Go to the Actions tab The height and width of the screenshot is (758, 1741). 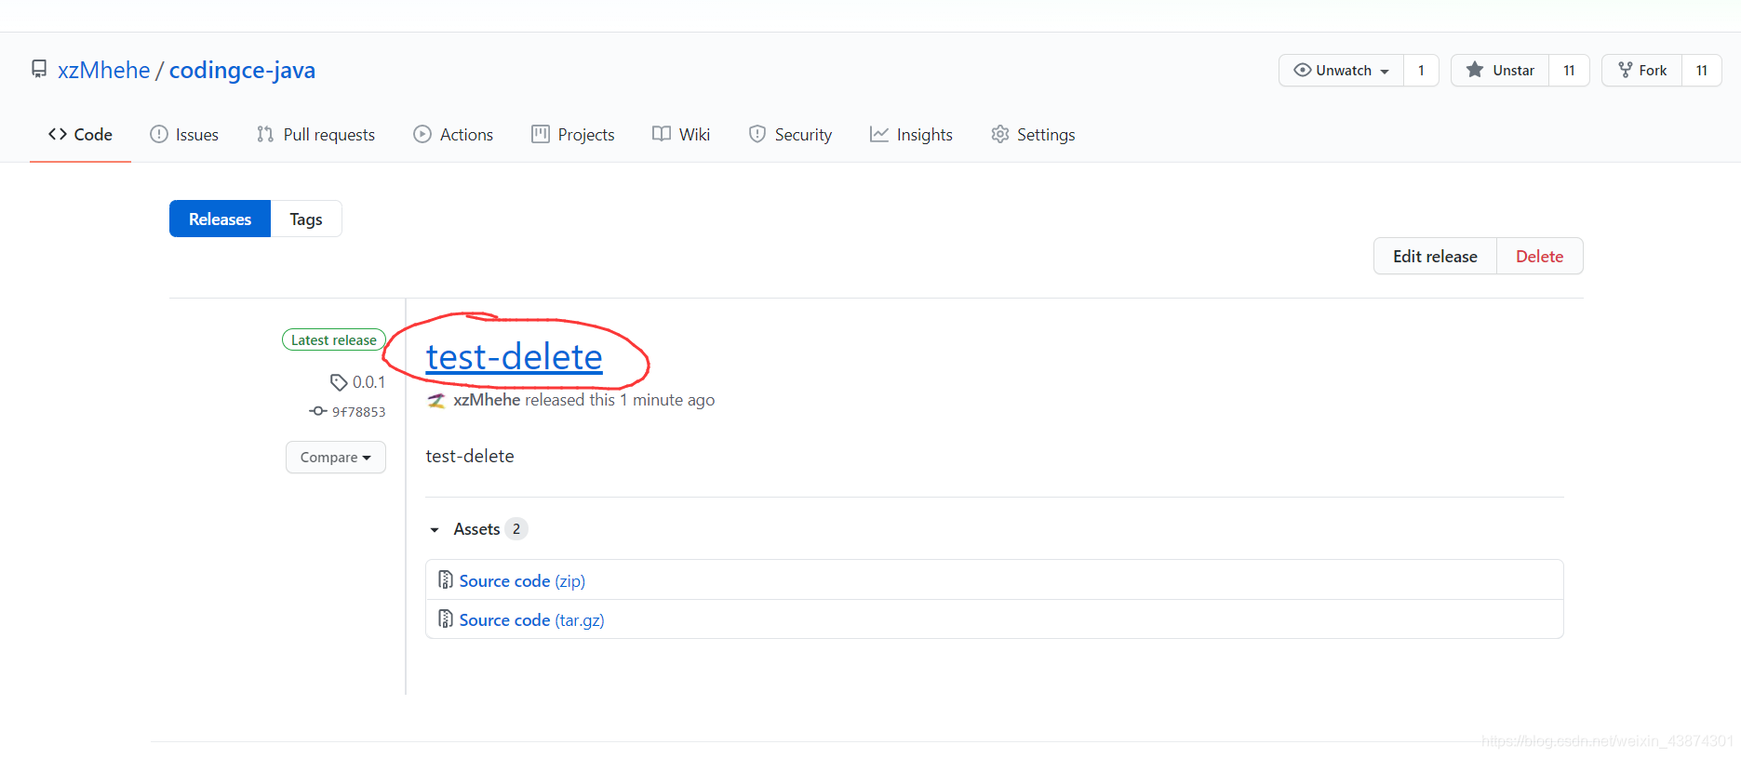coord(453,135)
